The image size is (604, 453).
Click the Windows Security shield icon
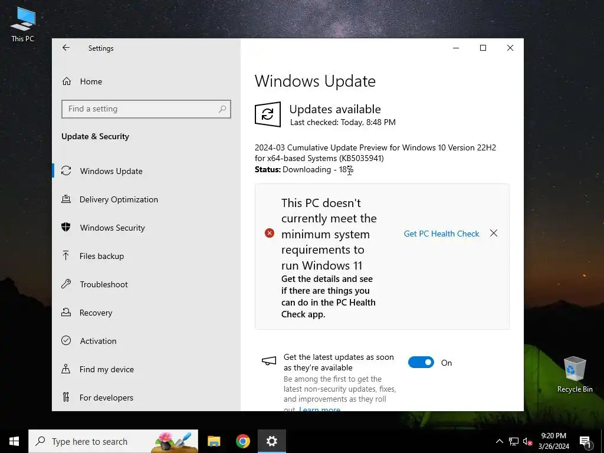66,227
